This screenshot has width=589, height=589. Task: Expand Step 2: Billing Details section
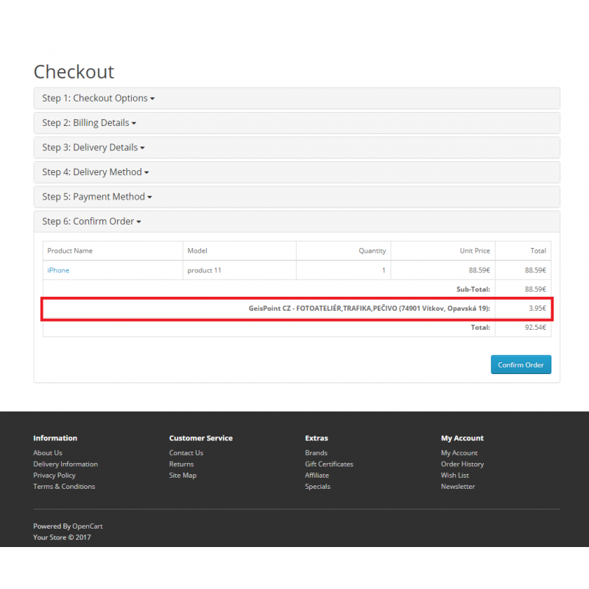88,123
